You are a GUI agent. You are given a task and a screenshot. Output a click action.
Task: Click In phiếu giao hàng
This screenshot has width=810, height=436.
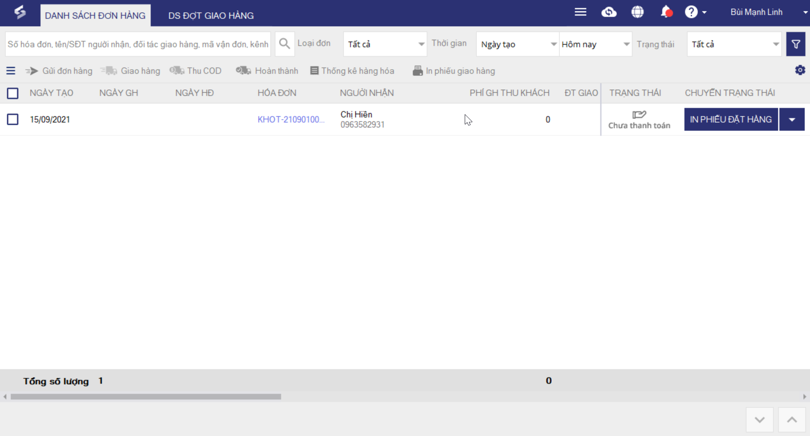pos(454,71)
